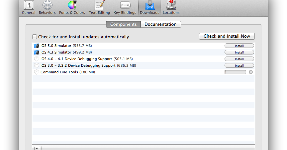Switch to the Components tab
This screenshot has height=150, width=287.
[x=123, y=24]
